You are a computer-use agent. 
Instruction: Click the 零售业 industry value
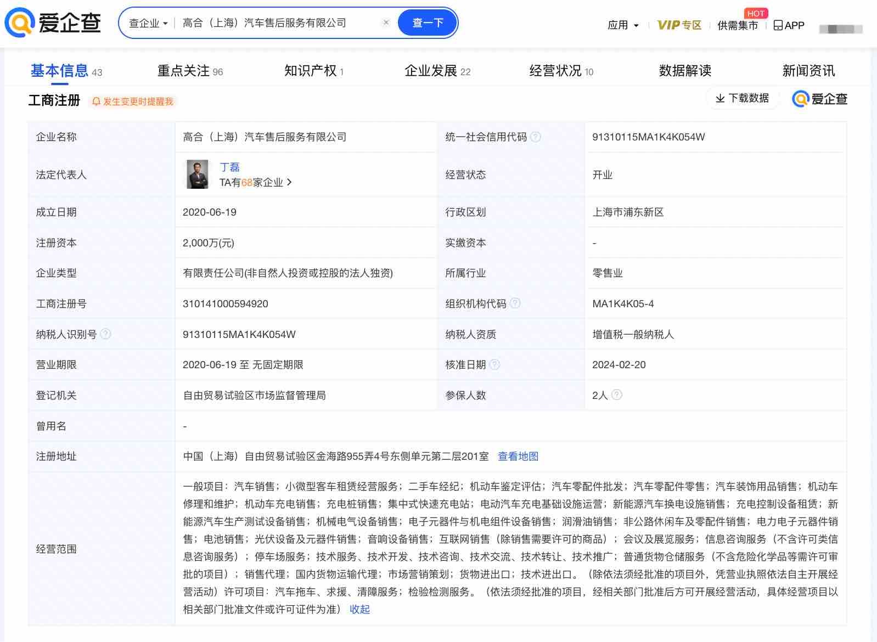click(608, 273)
